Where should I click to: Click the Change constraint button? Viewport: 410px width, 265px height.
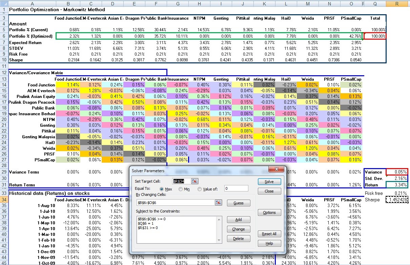[x=239, y=229]
